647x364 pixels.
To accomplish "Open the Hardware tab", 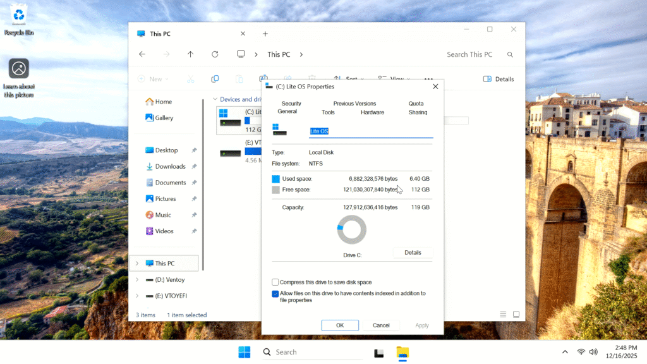I will pyautogui.click(x=372, y=112).
